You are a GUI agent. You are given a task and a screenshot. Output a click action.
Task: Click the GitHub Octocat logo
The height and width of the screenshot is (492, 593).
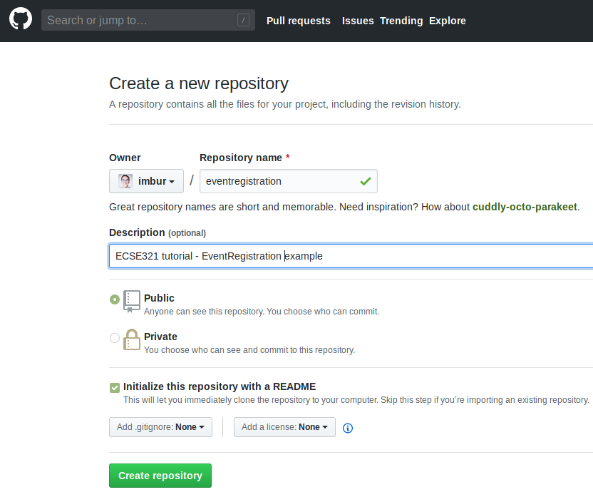[x=21, y=20]
